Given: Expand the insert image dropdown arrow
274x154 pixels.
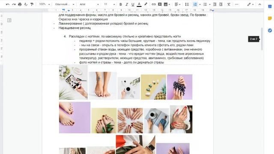Looking at the screenshot, I should coord(170,4).
